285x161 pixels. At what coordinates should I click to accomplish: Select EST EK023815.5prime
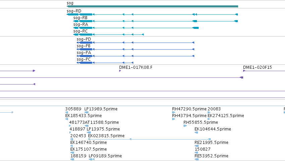pyautogui.click(x=106, y=136)
